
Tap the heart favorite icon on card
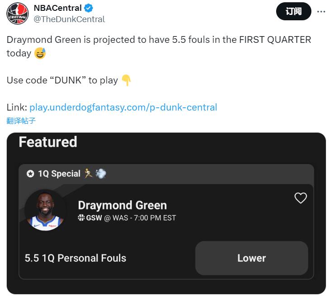click(x=301, y=198)
